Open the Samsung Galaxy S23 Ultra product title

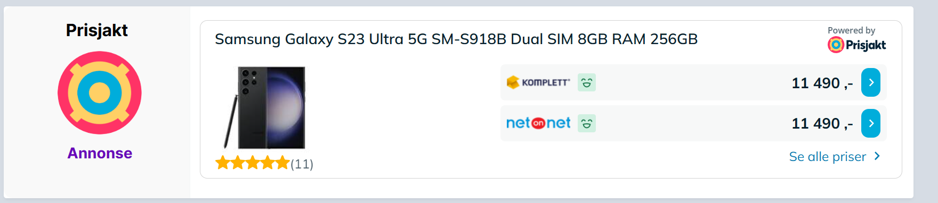point(456,39)
